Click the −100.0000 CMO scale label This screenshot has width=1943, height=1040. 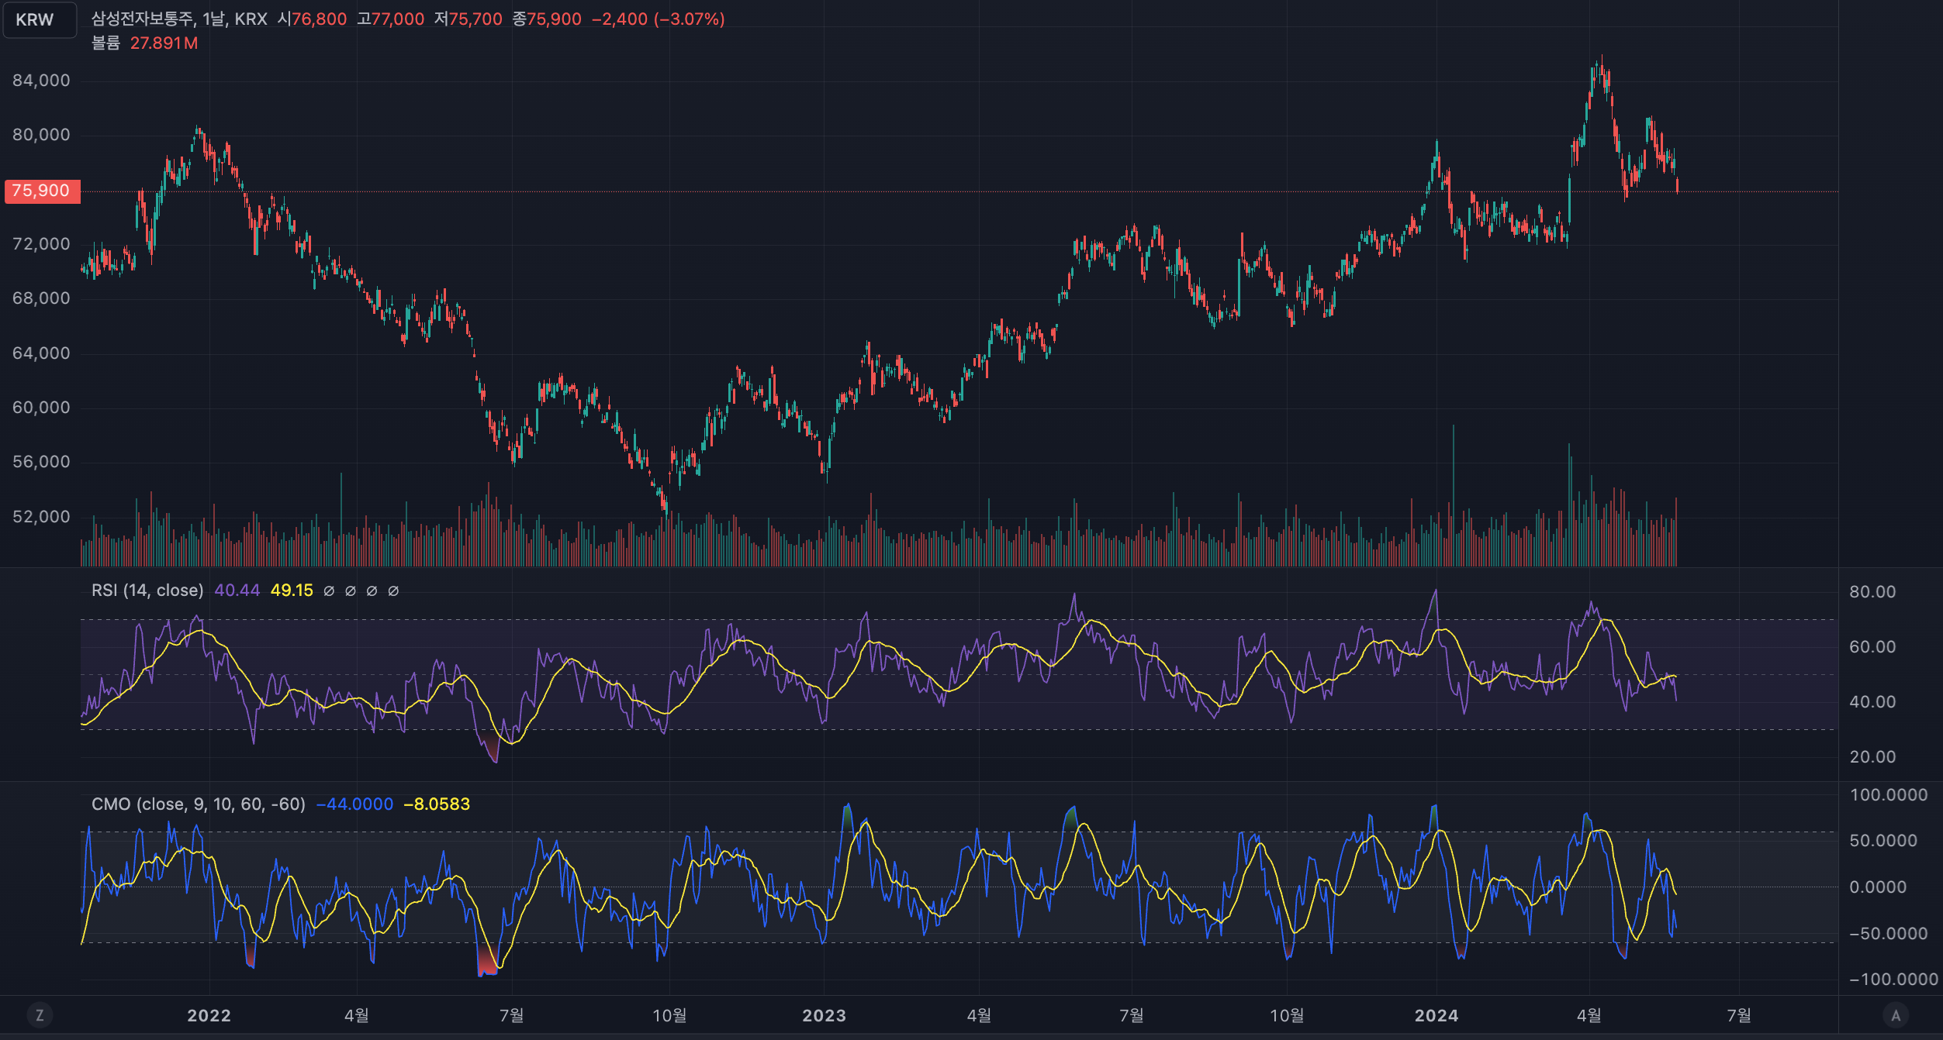1894,980
